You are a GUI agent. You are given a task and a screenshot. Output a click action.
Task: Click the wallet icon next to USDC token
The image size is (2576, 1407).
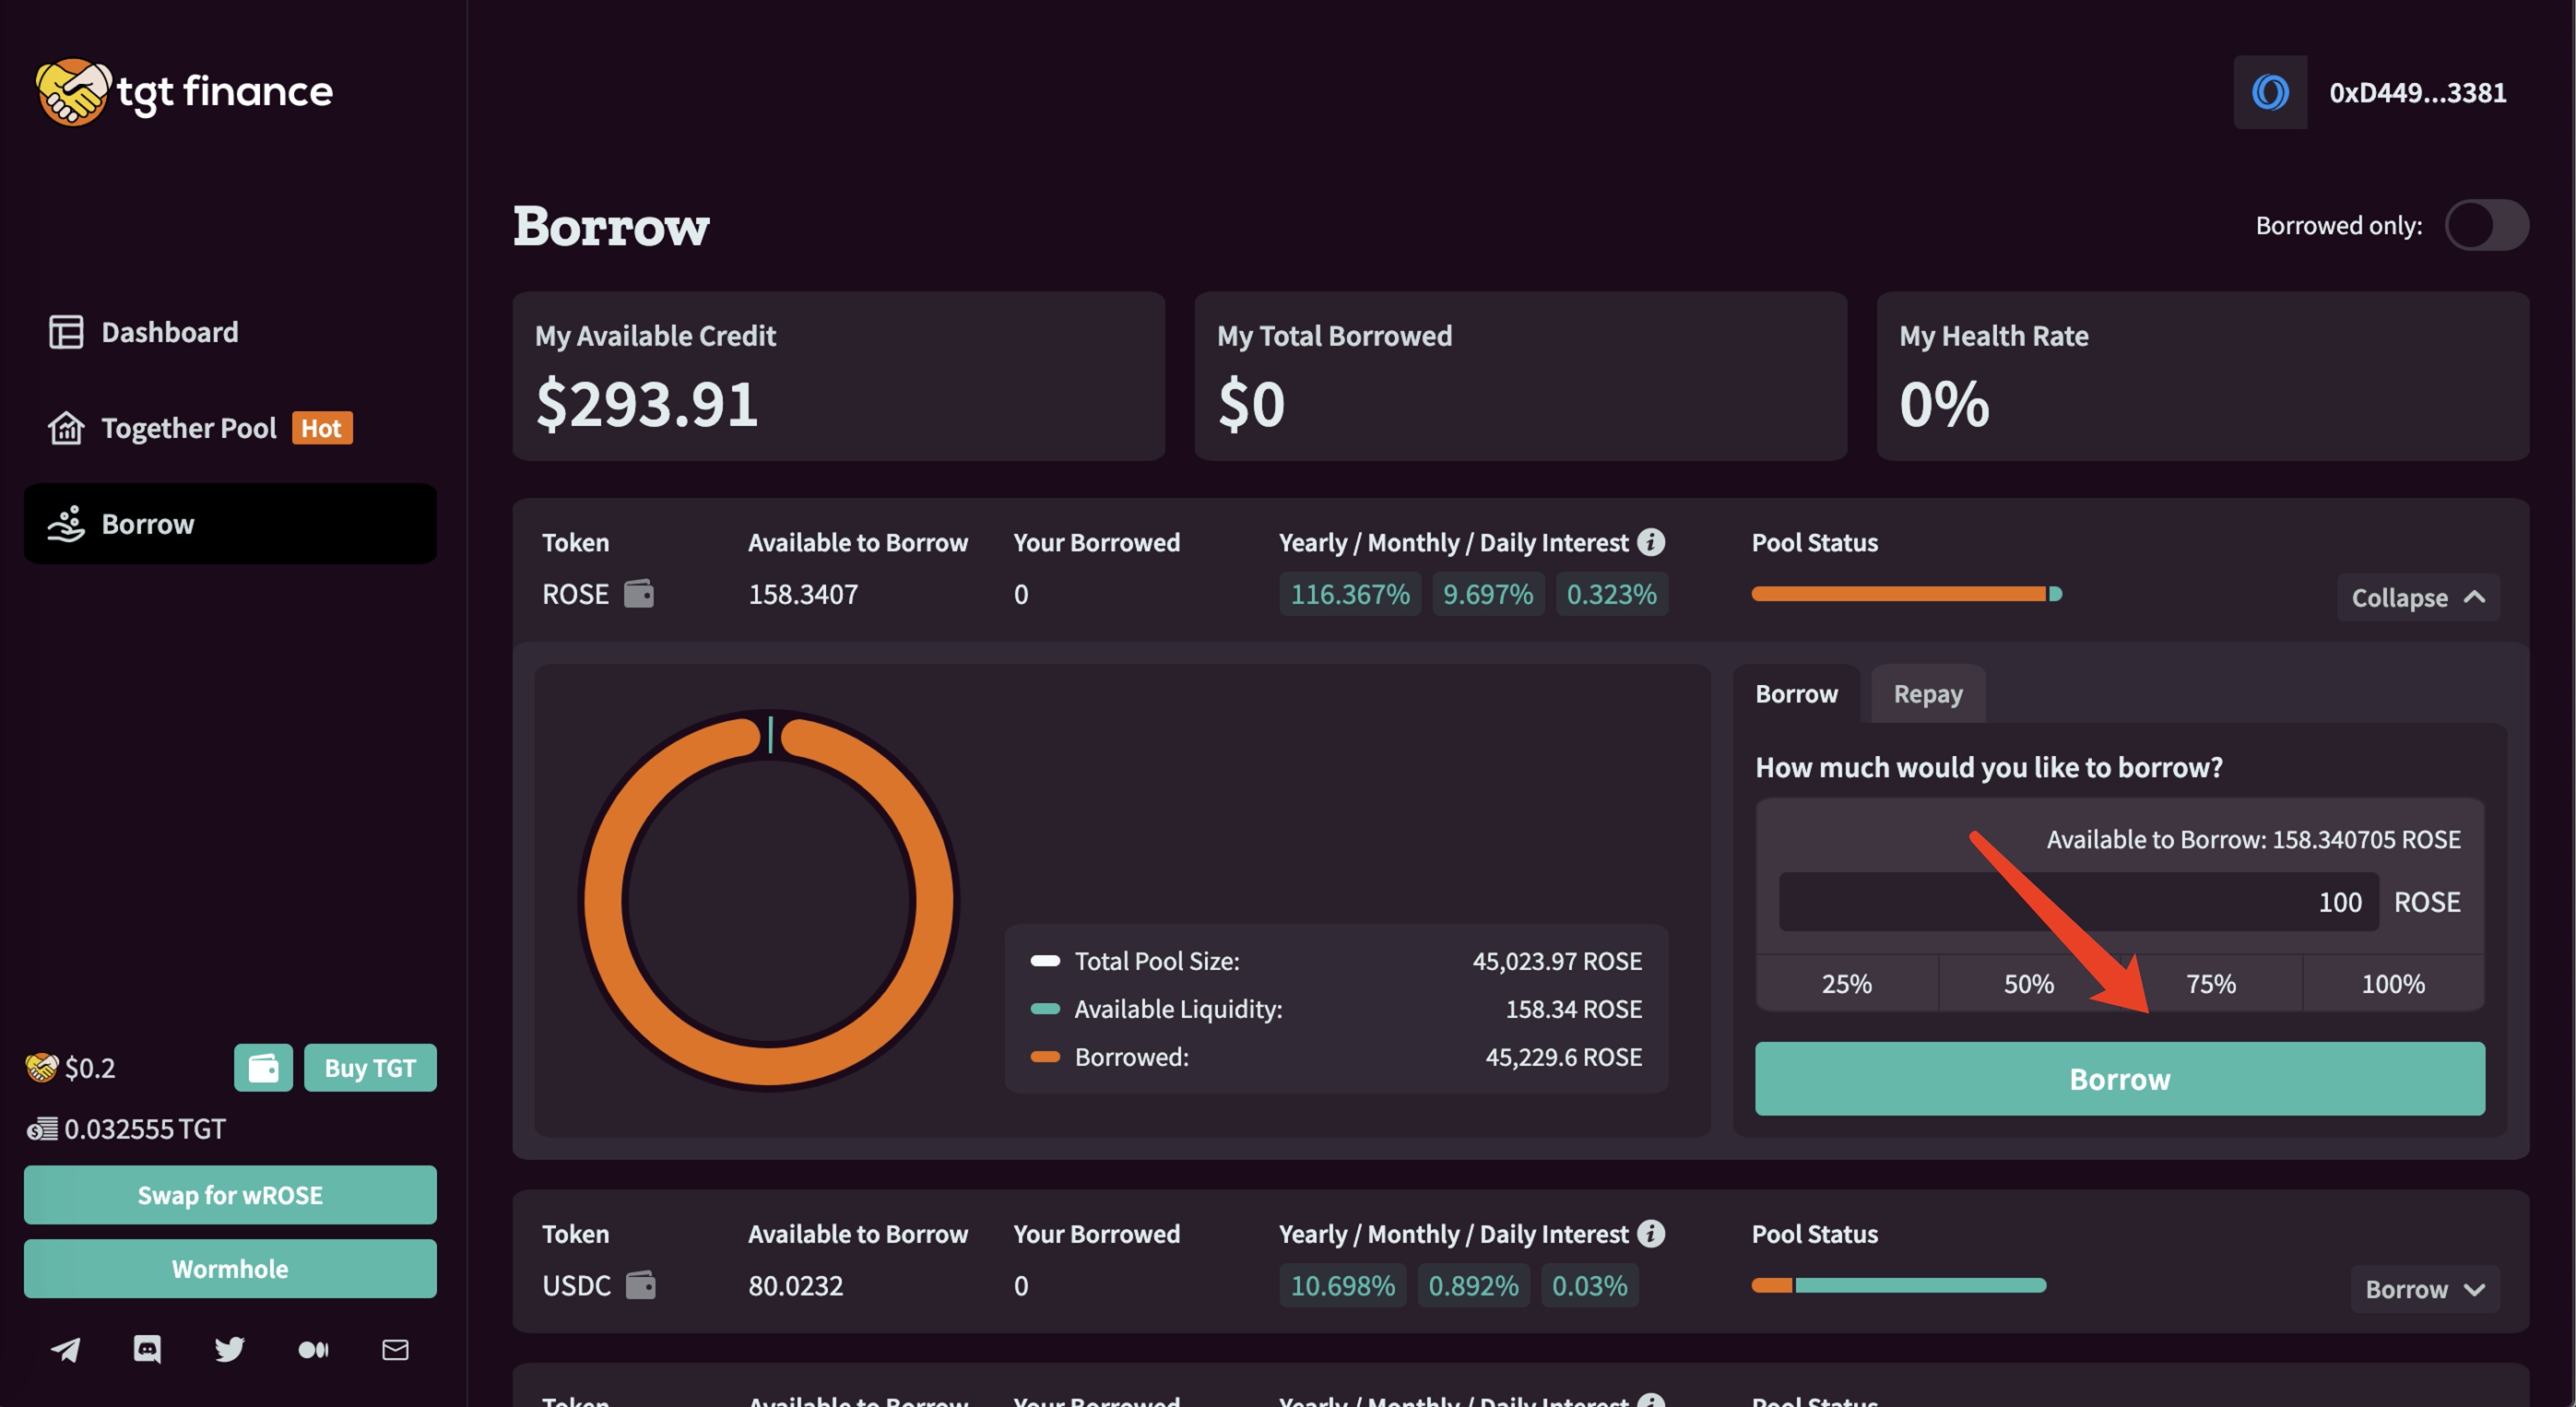(x=640, y=1285)
